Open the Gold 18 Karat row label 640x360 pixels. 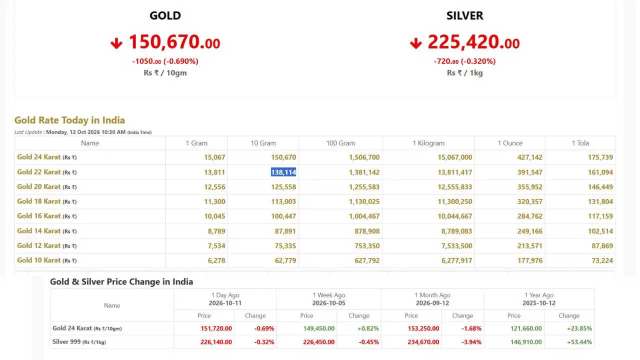pyautogui.click(x=47, y=201)
